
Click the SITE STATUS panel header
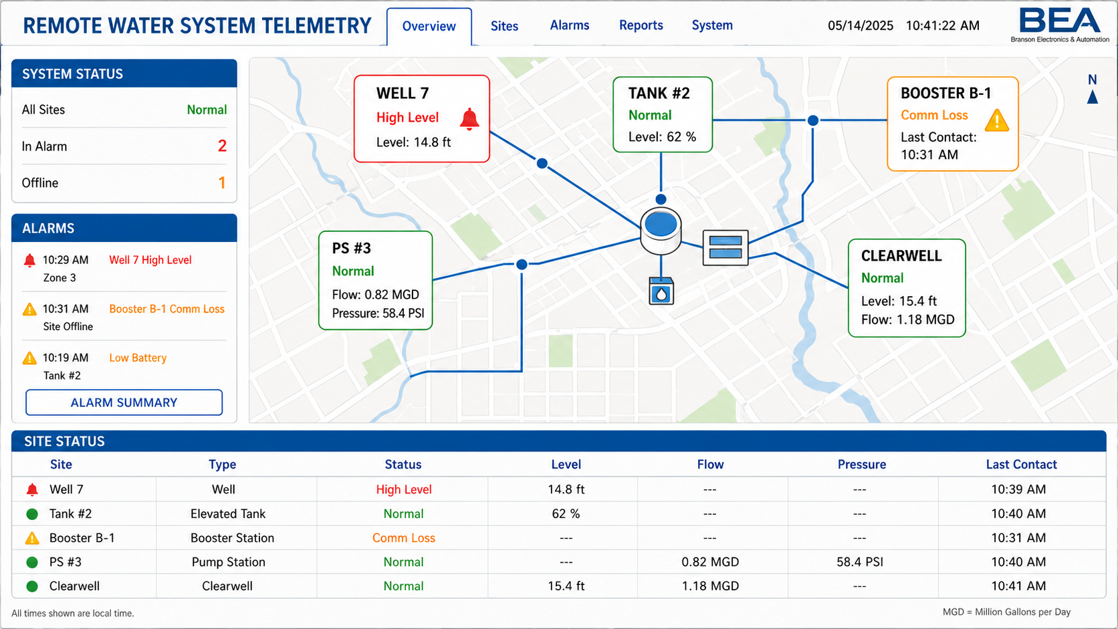pyautogui.click(x=559, y=441)
